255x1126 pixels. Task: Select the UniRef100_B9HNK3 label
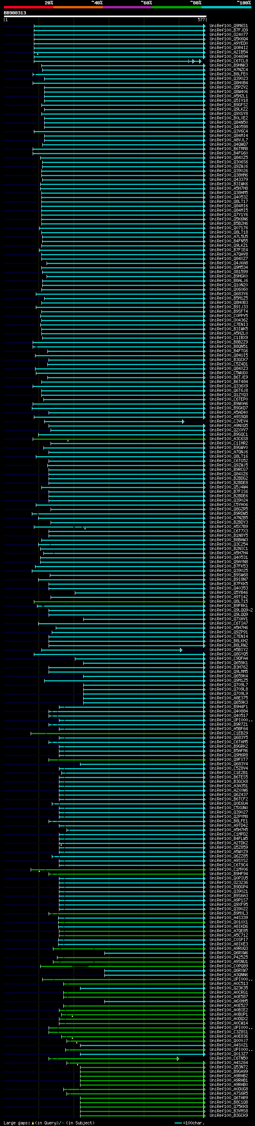click(x=228, y=66)
